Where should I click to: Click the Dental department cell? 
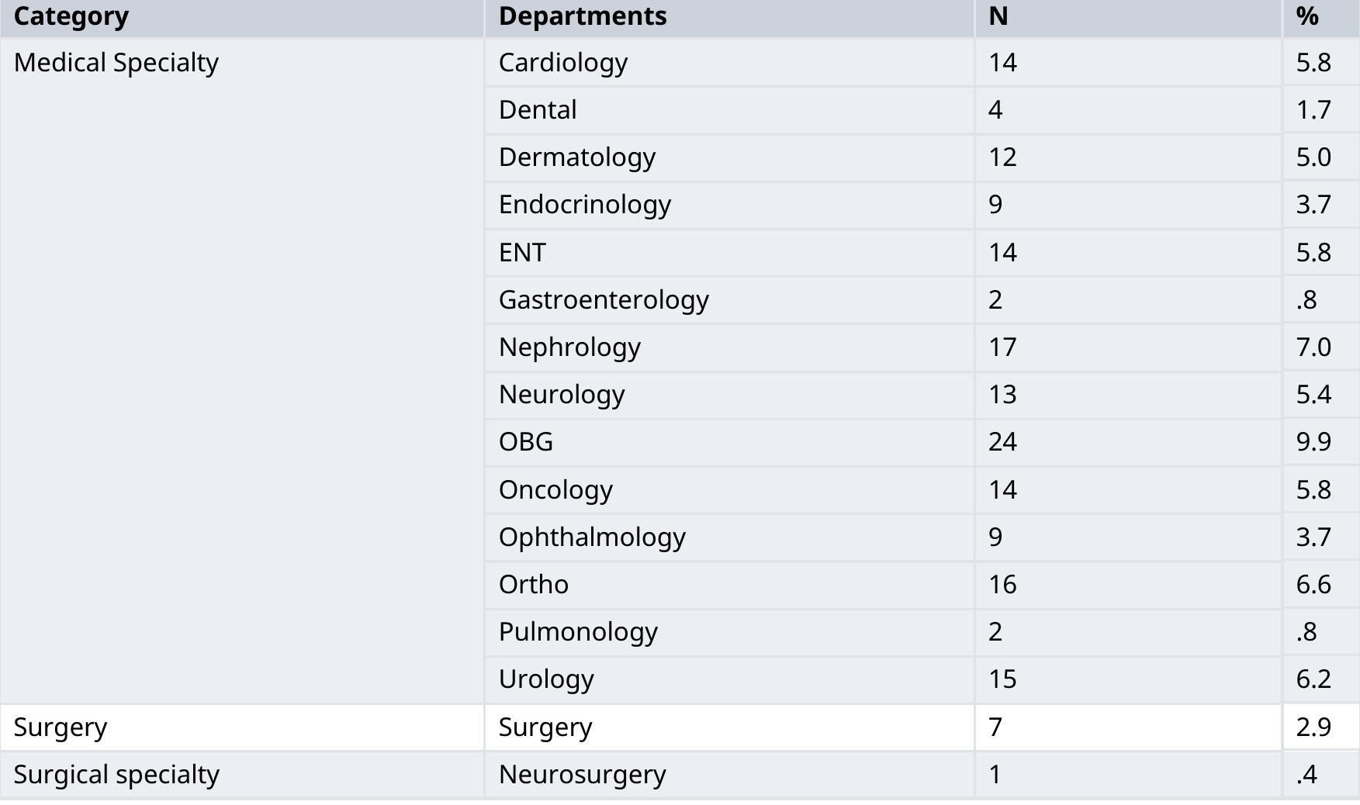(538, 110)
